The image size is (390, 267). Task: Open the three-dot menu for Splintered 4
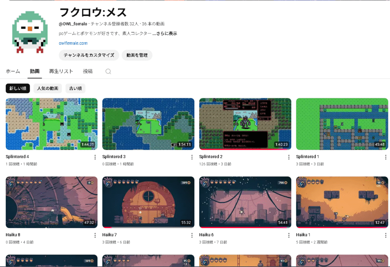[95, 157]
